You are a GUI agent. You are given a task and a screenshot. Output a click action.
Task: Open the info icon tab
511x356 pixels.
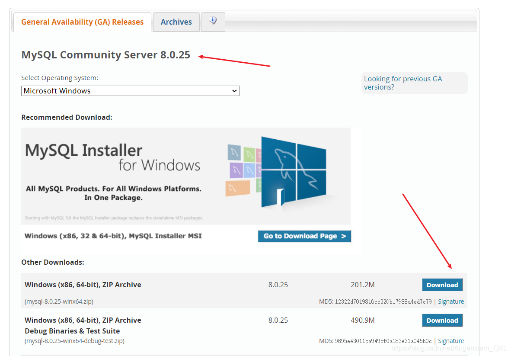tap(213, 22)
